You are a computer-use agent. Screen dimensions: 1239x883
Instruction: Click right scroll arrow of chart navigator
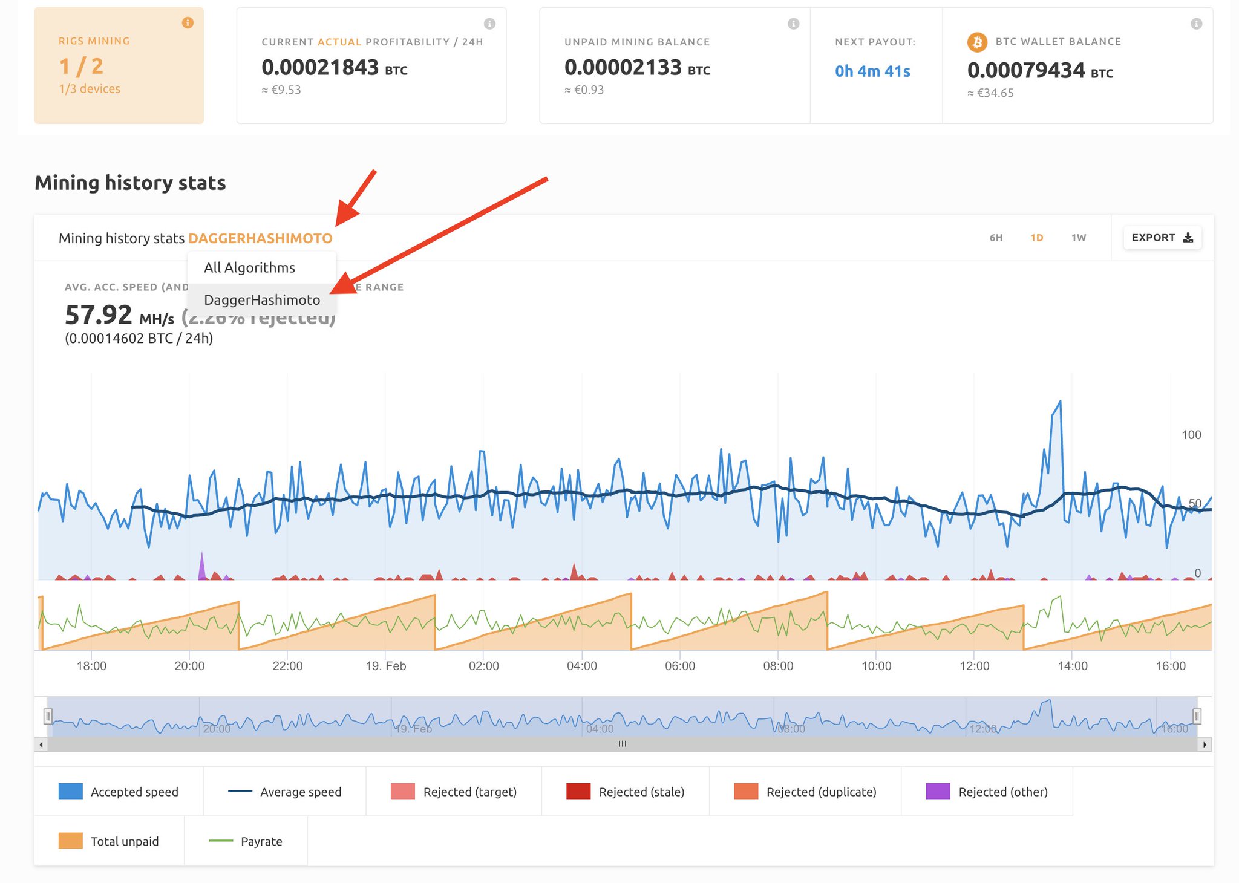(1205, 745)
